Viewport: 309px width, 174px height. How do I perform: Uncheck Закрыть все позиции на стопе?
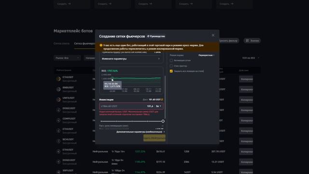(x=171, y=71)
